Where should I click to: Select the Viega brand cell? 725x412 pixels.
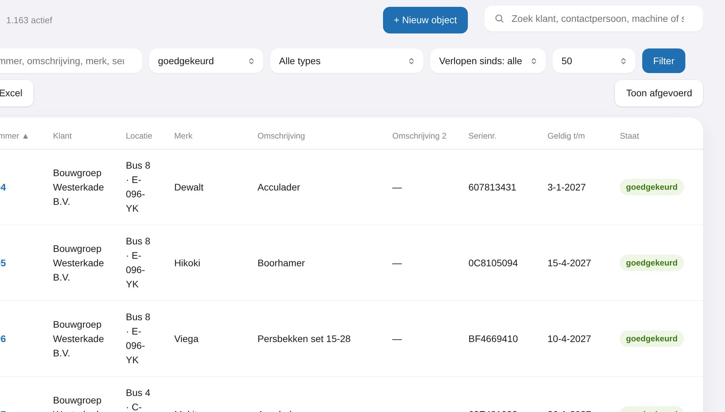click(x=186, y=339)
